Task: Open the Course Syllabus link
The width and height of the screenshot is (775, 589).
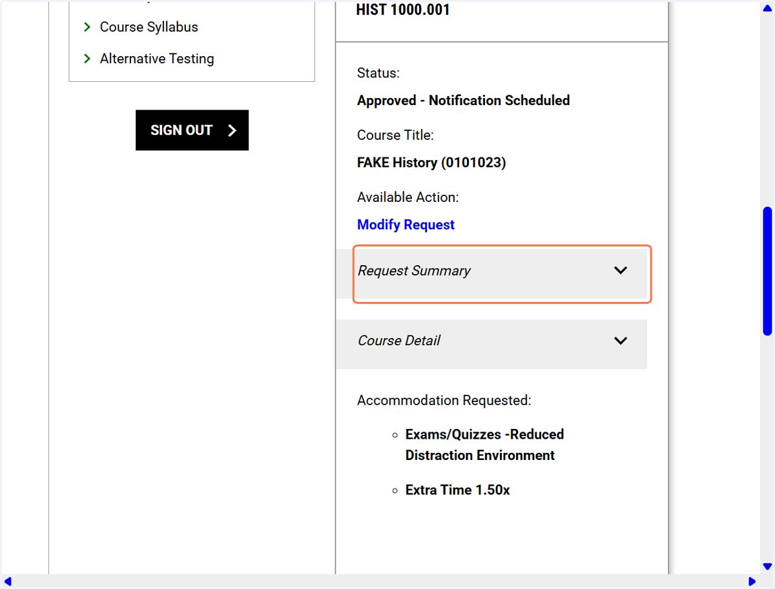Action: click(x=149, y=27)
